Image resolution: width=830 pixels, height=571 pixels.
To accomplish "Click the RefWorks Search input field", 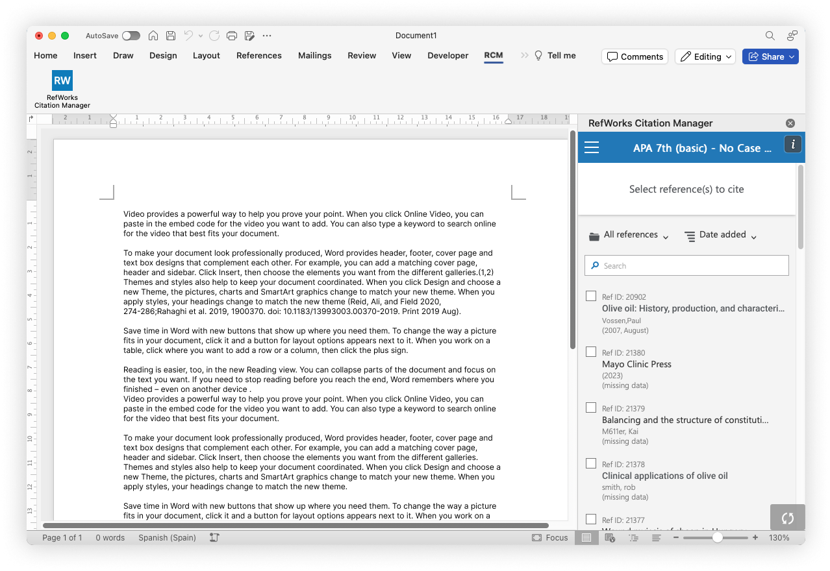I will click(x=687, y=265).
